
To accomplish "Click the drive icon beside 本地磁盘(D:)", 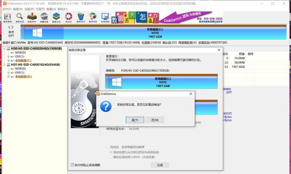I will 13,77.
